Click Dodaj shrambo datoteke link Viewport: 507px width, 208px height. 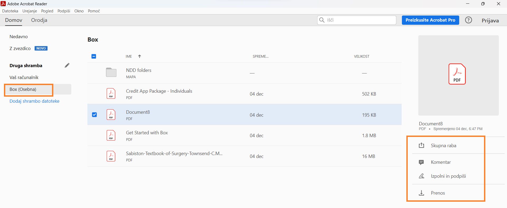click(35, 101)
